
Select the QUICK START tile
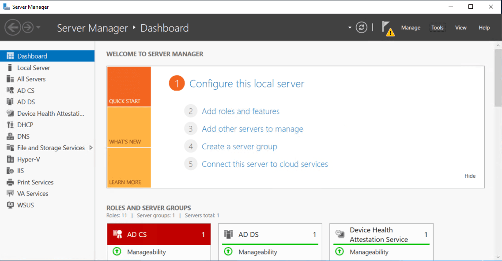coord(129,86)
